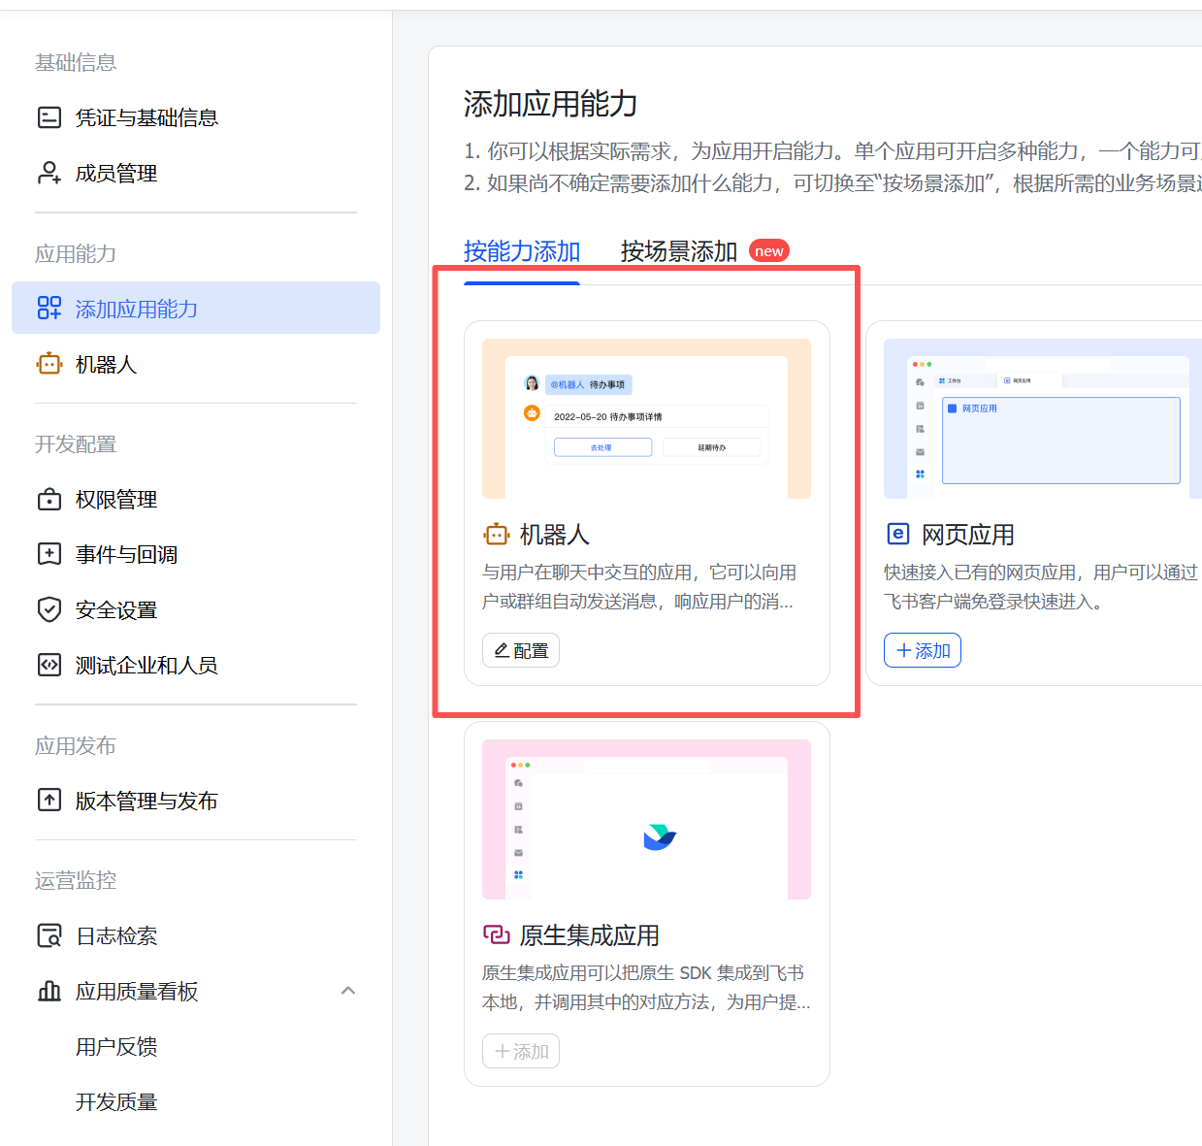The width and height of the screenshot is (1202, 1146).
Task: Switch to 按场景添加 tab
Action: [x=679, y=251]
